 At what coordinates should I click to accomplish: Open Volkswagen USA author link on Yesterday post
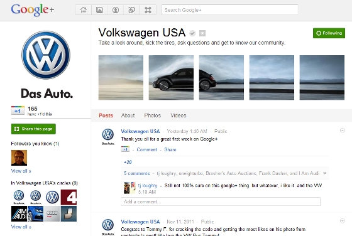[140, 131]
